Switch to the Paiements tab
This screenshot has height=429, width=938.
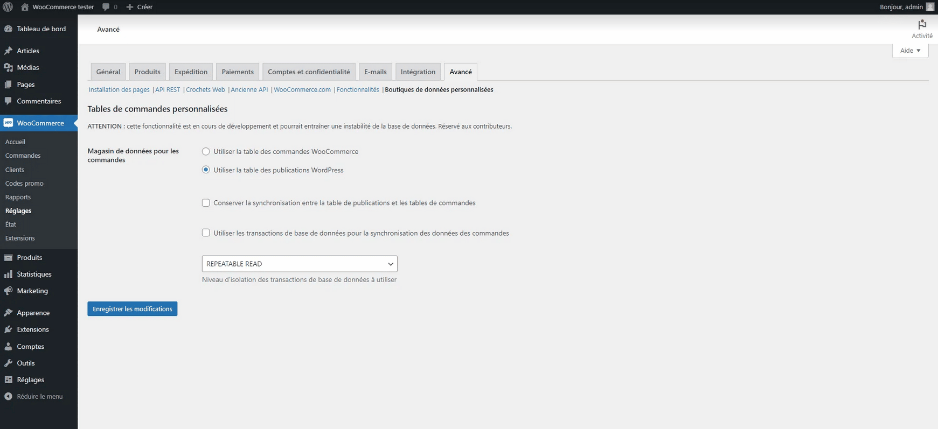point(238,72)
